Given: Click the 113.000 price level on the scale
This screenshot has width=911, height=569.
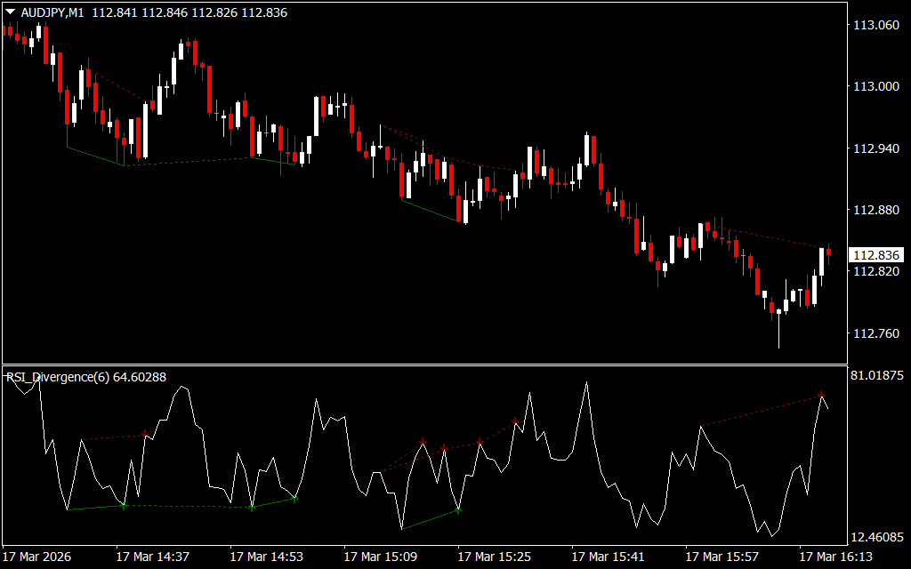Looking at the screenshot, I should 876,87.
